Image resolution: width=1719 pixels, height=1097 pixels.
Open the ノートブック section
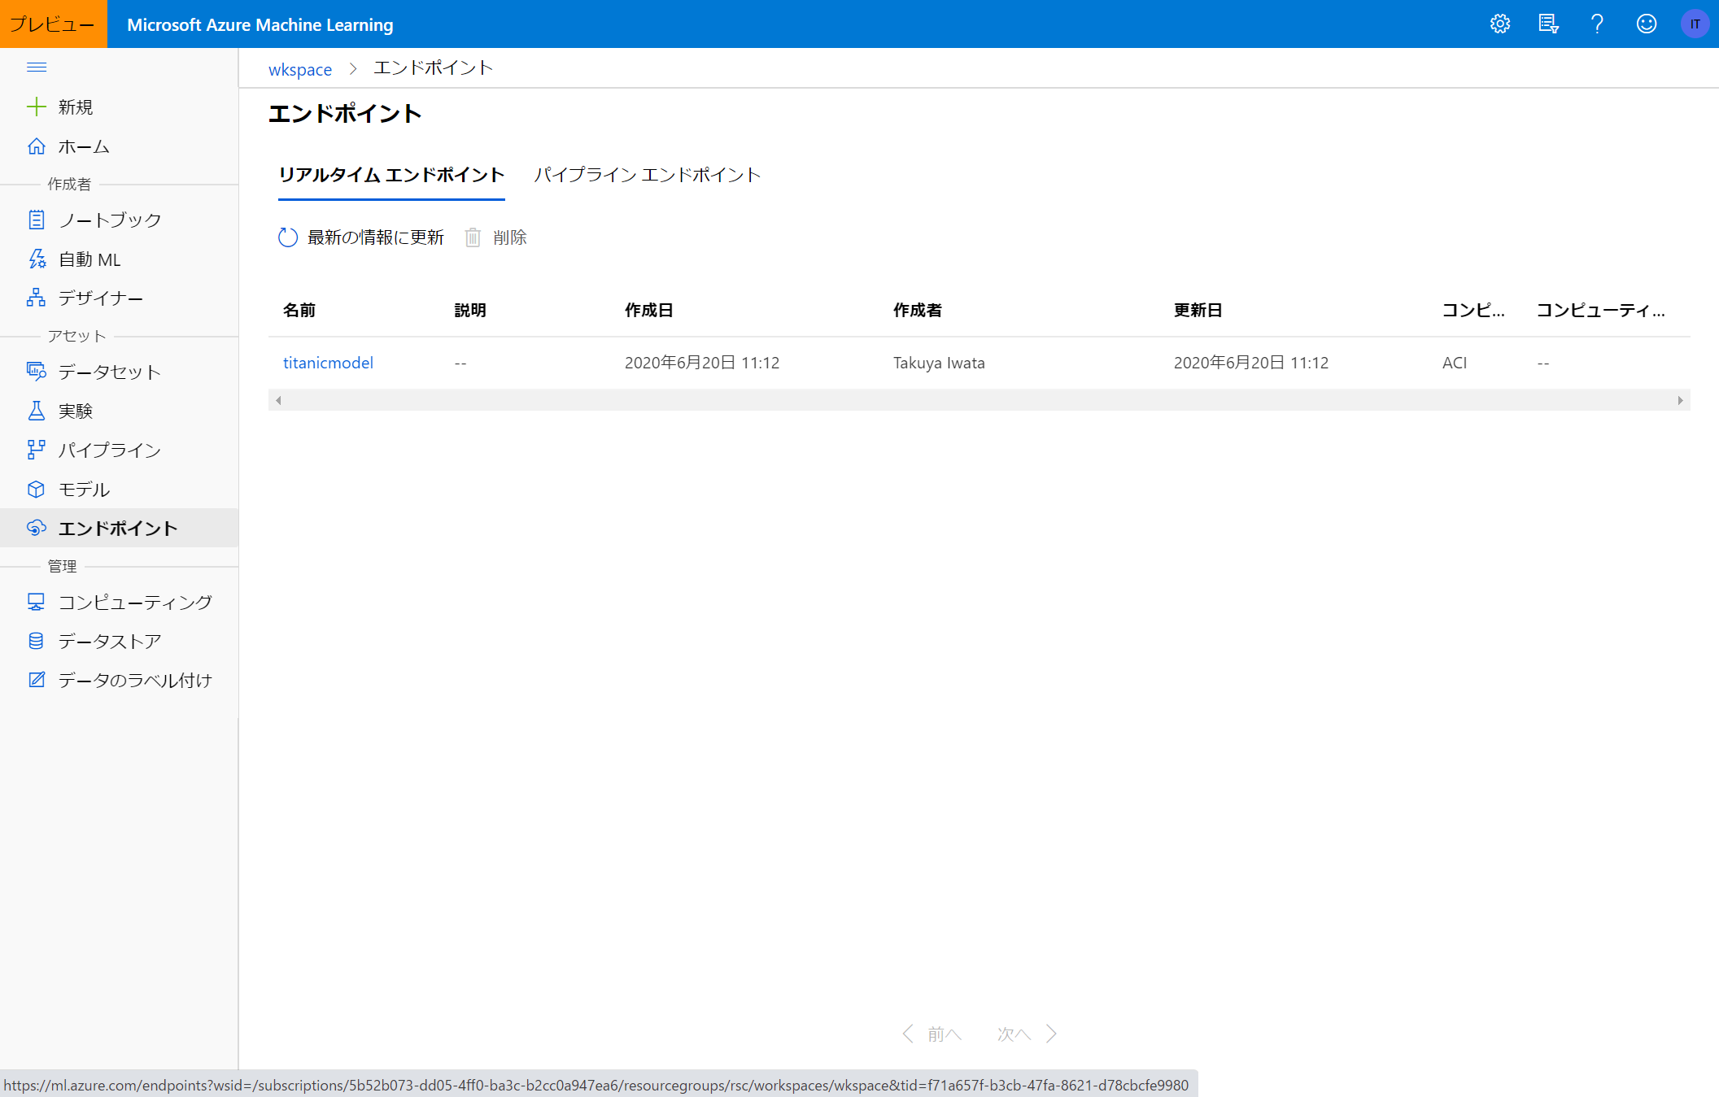[110, 219]
